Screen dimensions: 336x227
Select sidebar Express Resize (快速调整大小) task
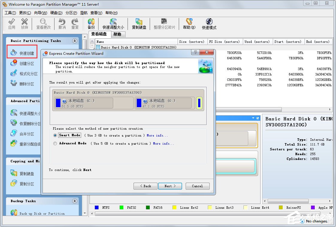coord(25,113)
